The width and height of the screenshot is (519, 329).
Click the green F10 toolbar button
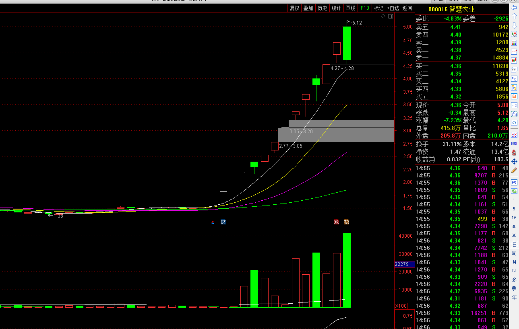(365, 8)
